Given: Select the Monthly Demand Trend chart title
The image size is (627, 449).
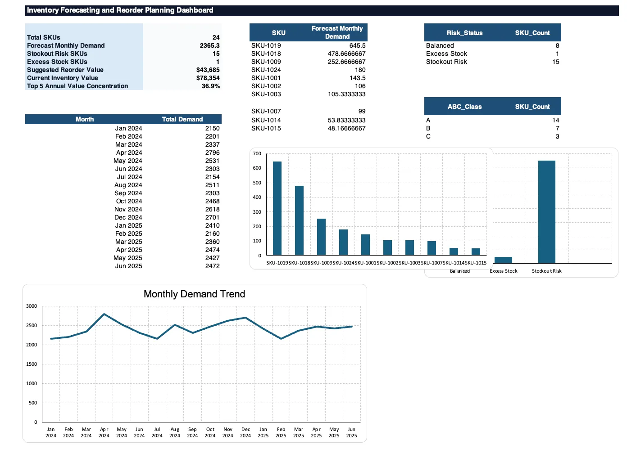Looking at the screenshot, I should [x=194, y=294].
